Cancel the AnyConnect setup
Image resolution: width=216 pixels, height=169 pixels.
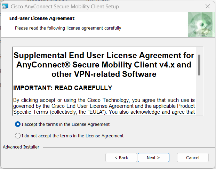pos(193,158)
